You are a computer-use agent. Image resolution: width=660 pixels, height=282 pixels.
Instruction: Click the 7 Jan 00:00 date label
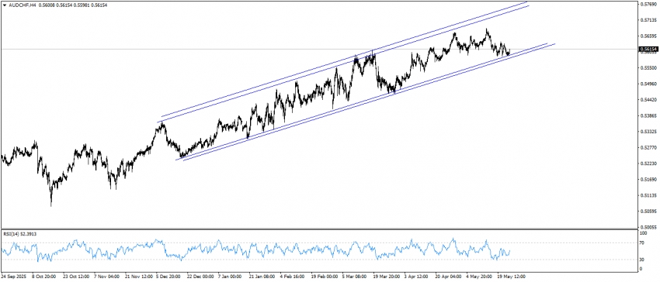229,277
